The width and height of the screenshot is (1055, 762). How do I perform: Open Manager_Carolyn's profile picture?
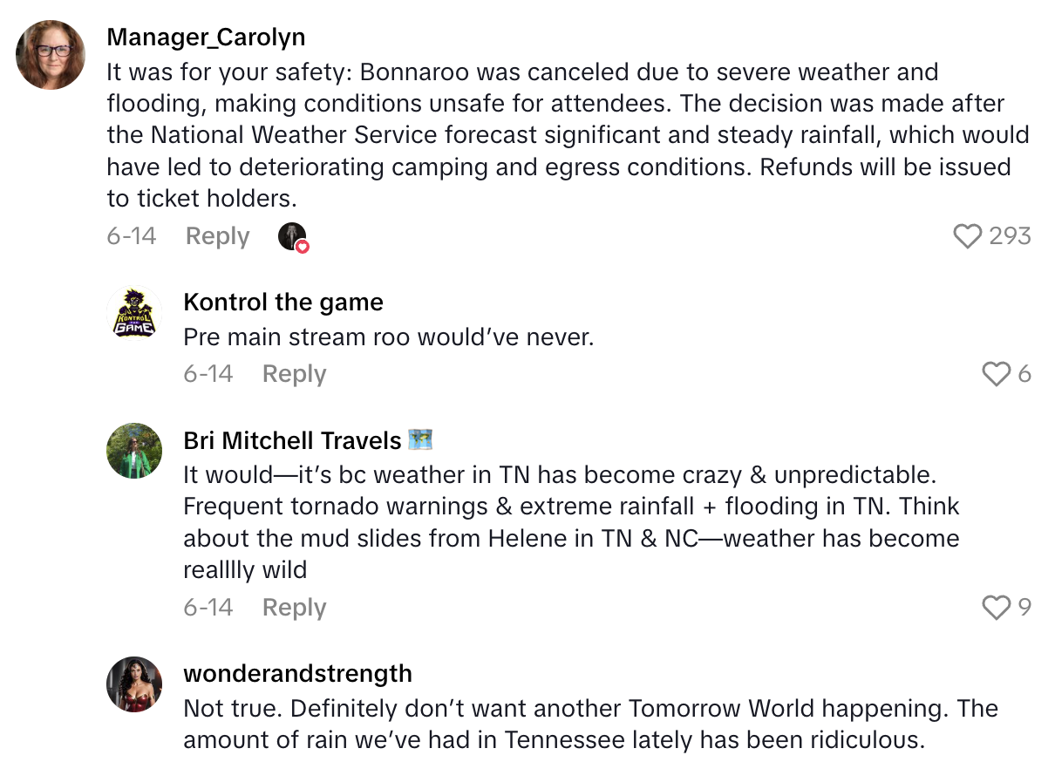(x=51, y=55)
